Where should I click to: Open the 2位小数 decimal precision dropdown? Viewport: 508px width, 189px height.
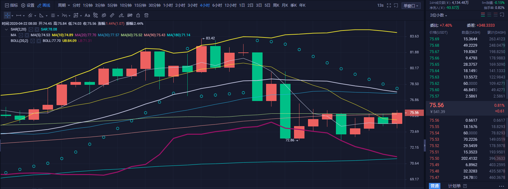pos(438,15)
